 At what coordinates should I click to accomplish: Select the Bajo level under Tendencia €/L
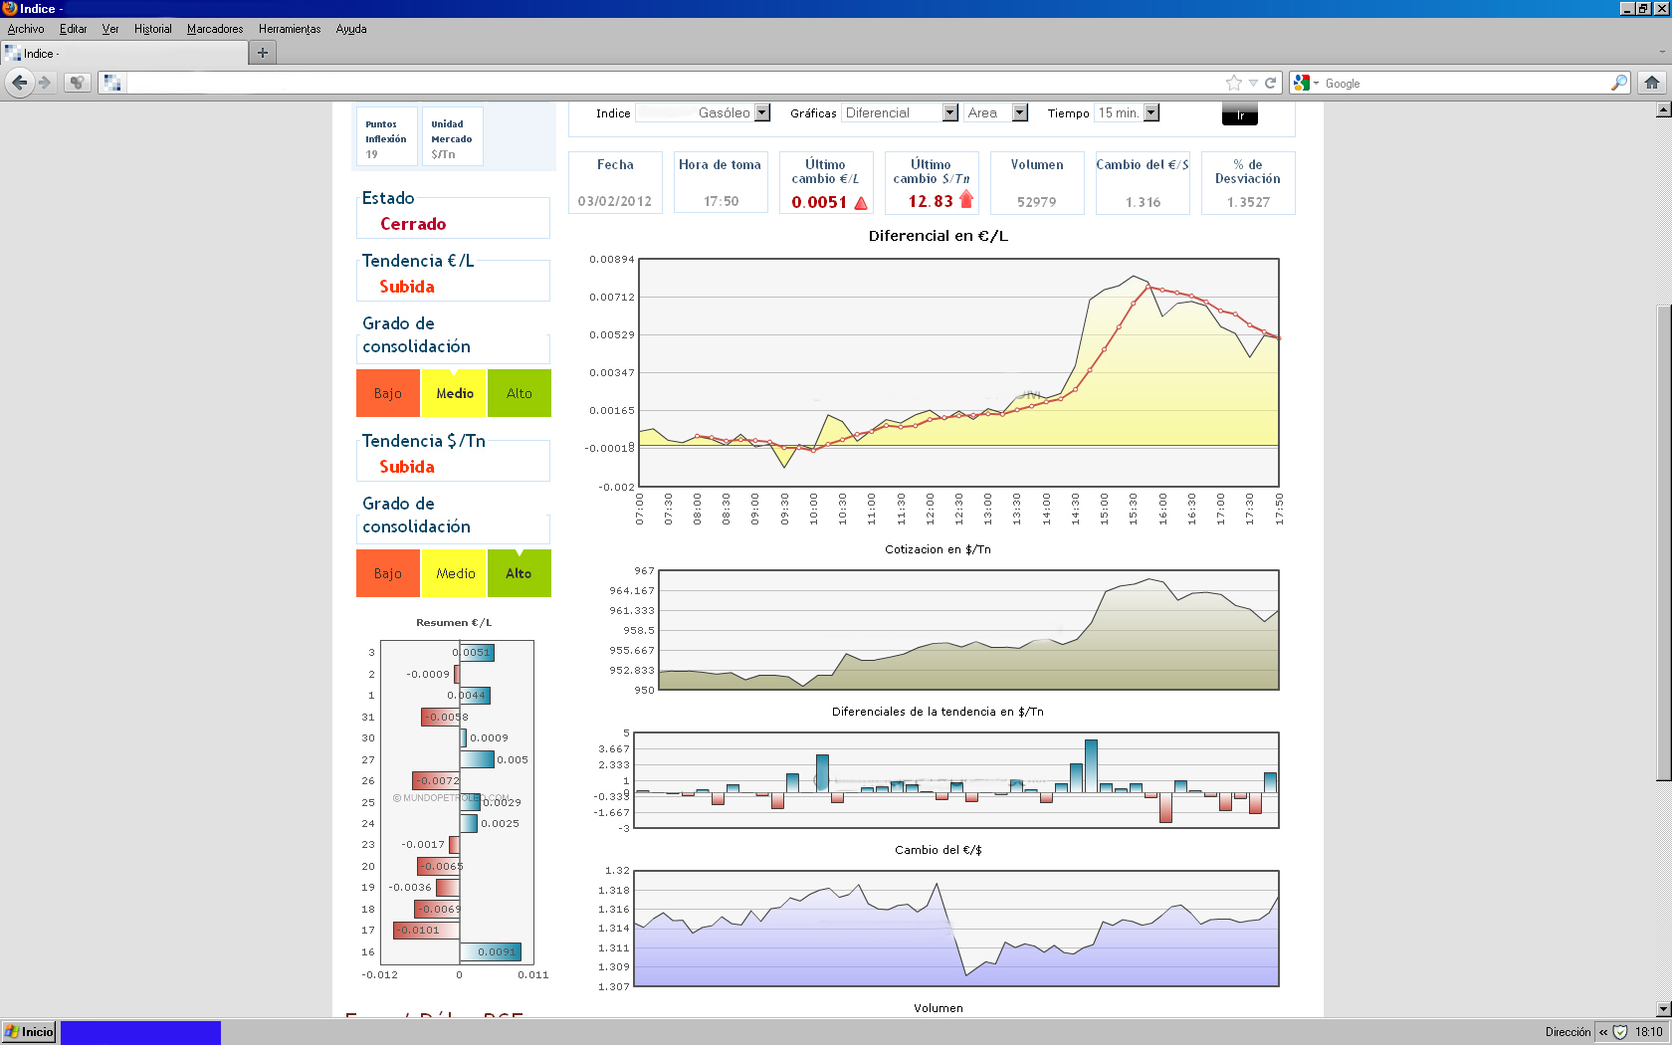(x=388, y=393)
